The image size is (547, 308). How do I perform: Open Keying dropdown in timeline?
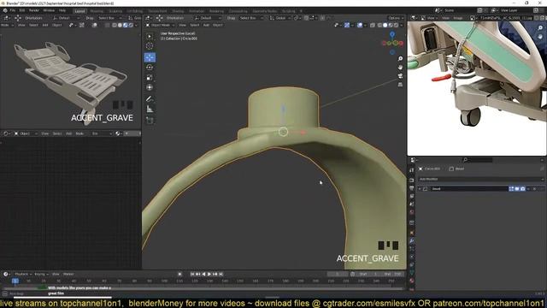[x=41, y=274]
